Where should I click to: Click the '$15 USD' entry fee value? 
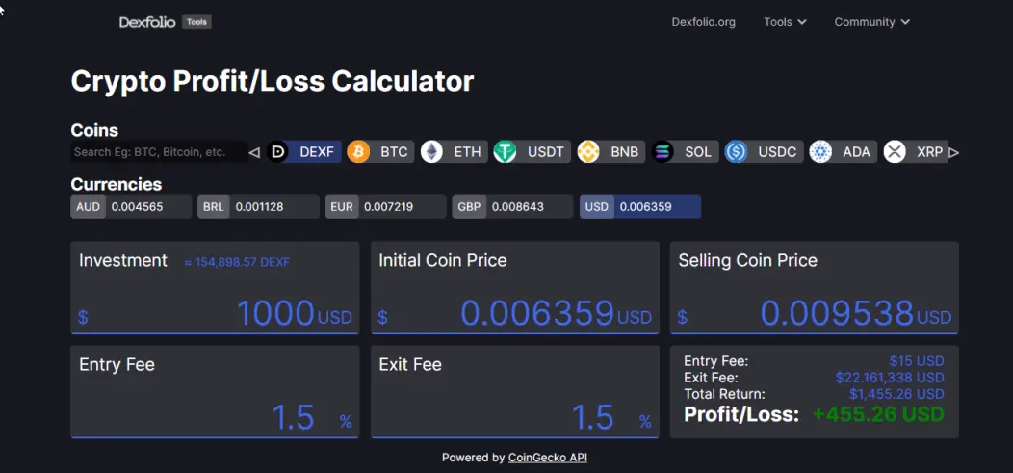pyautogui.click(x=917, y=361)
